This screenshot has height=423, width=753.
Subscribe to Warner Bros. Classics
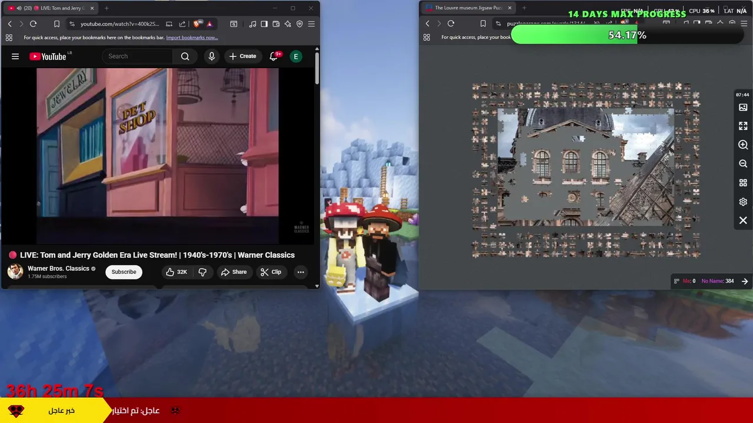124,272
